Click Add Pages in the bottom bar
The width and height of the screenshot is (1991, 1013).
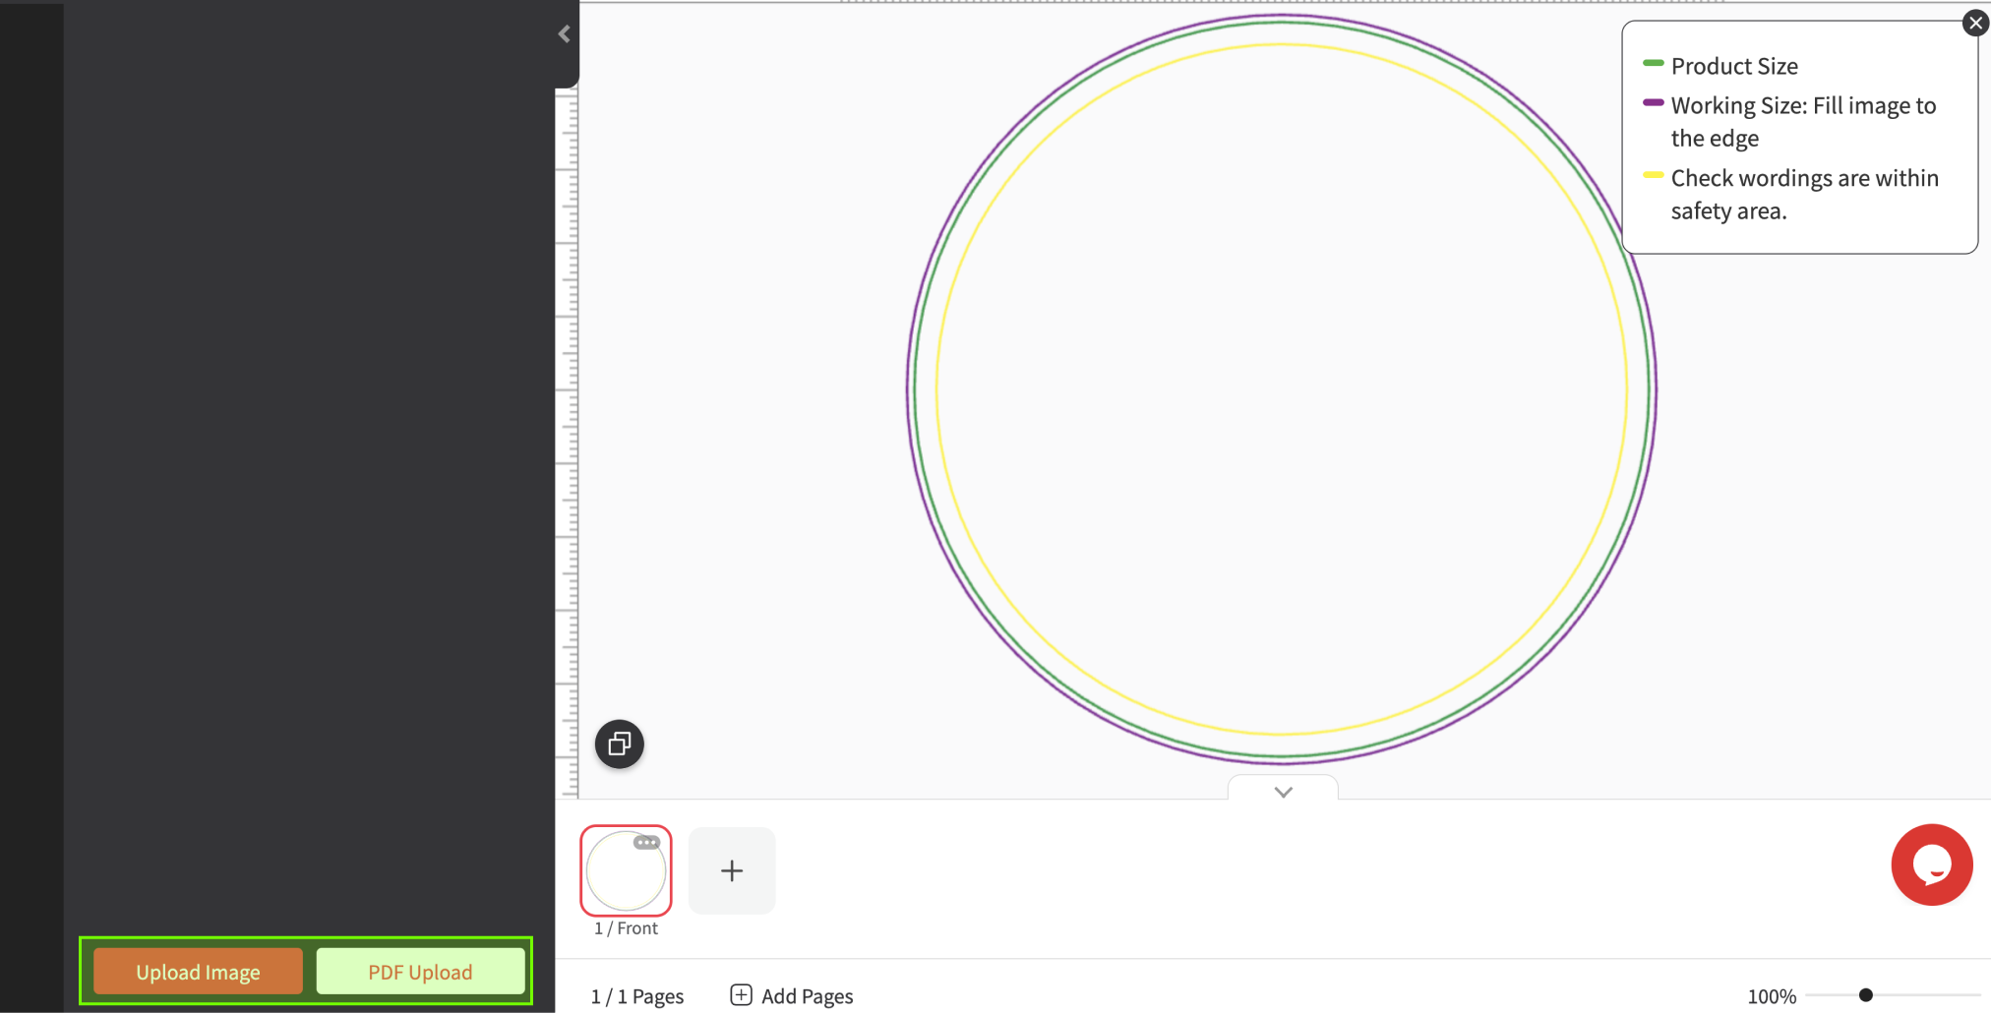point(792,996)
